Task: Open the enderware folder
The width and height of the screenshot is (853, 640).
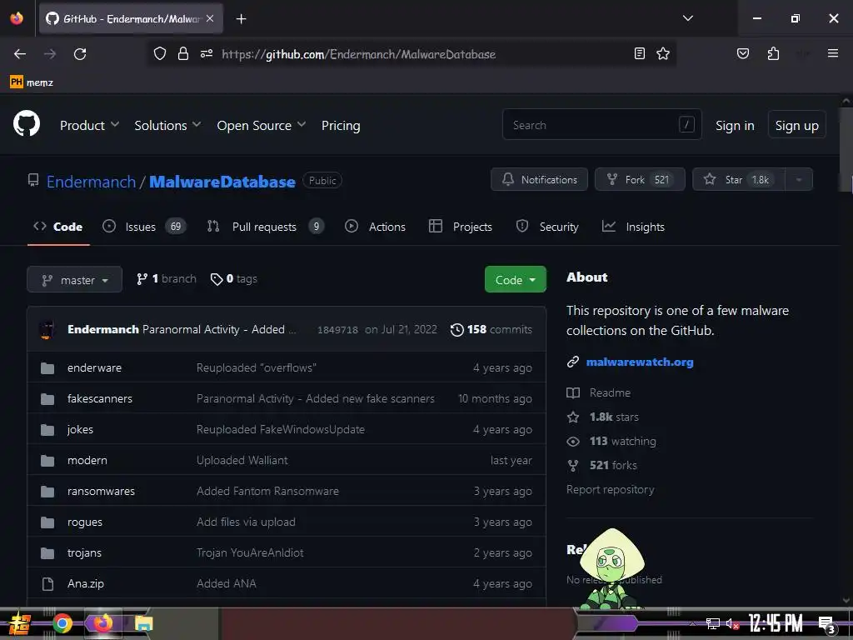Action: tap(95, 367)
